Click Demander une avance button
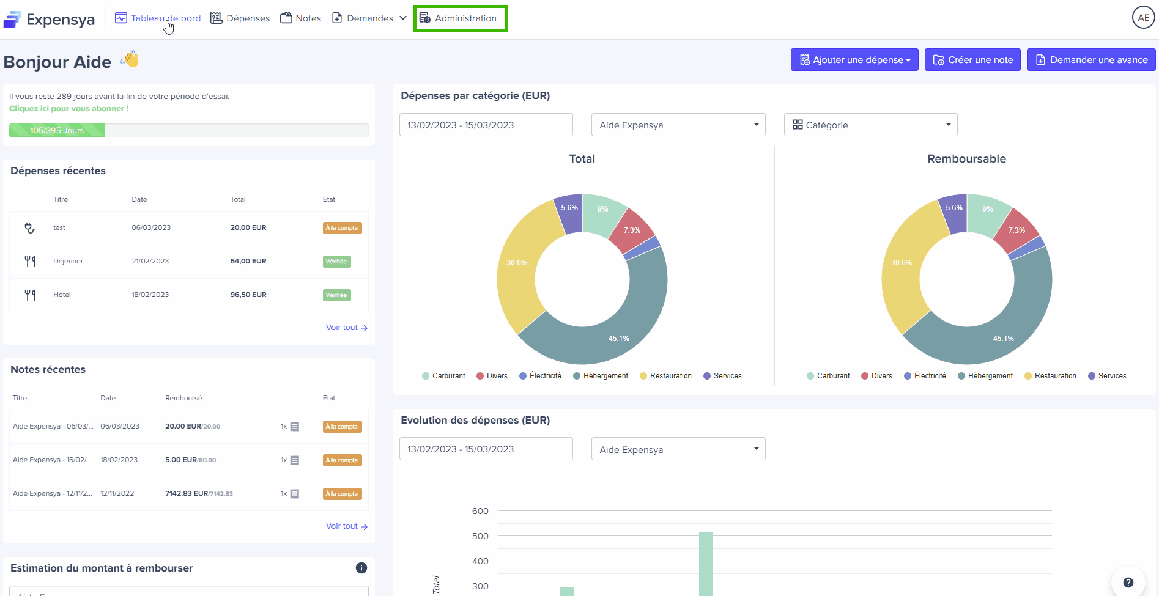Screen dimensions: 1159x596 coord(1091,60)
